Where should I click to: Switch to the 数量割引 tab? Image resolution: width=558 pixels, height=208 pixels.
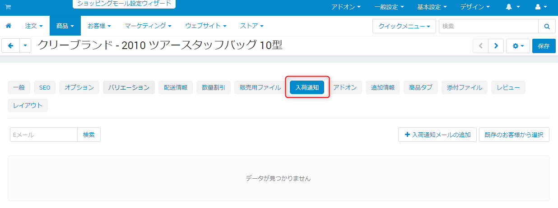[214, 88]
